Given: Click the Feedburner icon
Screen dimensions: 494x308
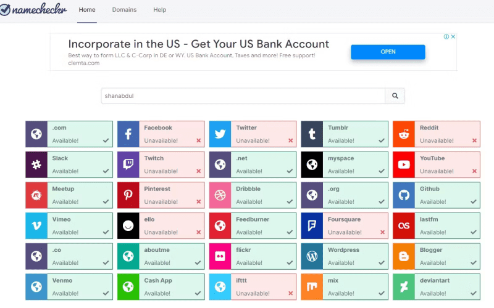Looking at the screenshot, I should (220, 225).
